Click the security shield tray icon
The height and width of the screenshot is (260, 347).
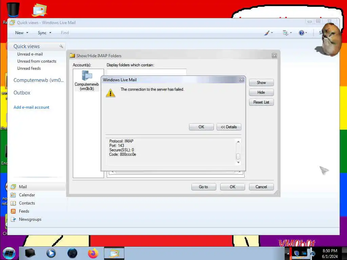pyautogui.click(x=297, y=253)
